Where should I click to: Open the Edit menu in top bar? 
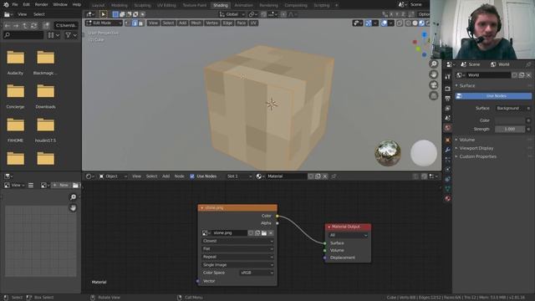point(26,5)
